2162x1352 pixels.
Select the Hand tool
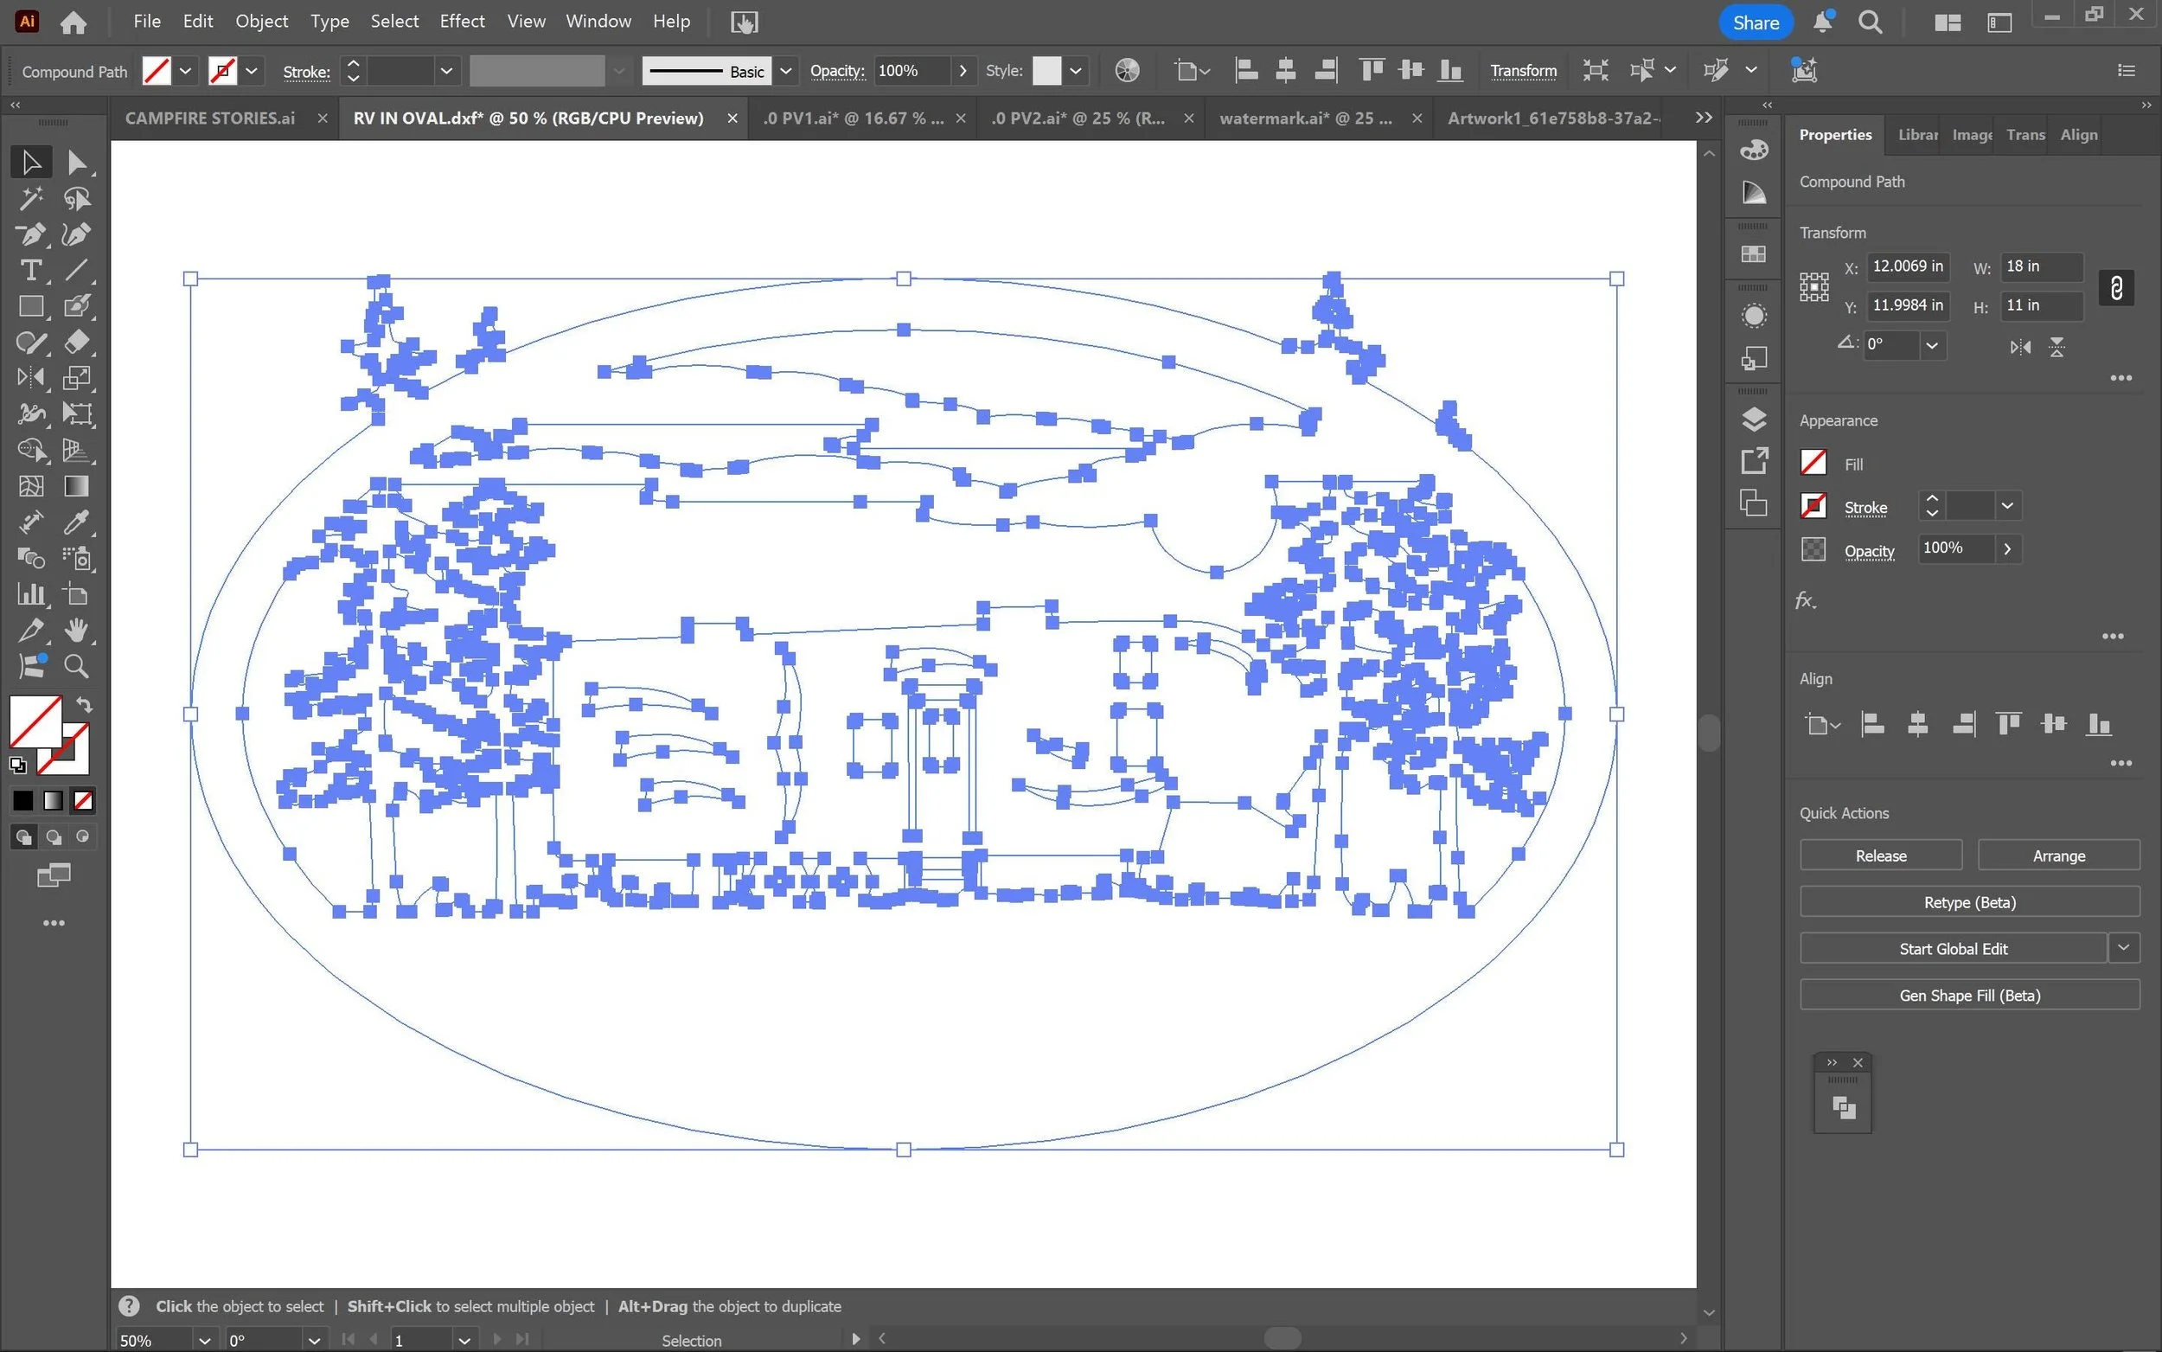(76, 631)
